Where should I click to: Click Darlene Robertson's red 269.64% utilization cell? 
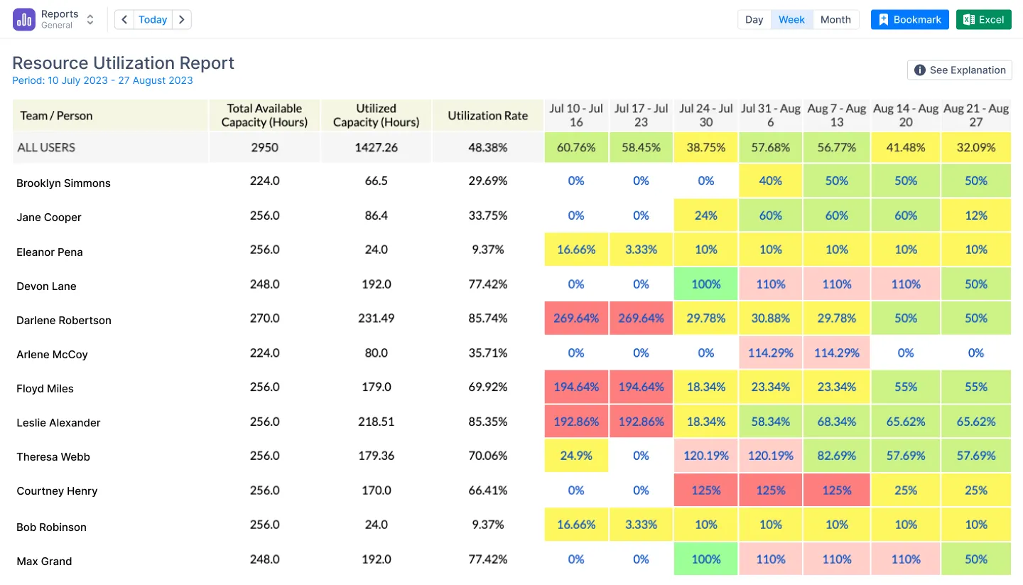[576, 318]
